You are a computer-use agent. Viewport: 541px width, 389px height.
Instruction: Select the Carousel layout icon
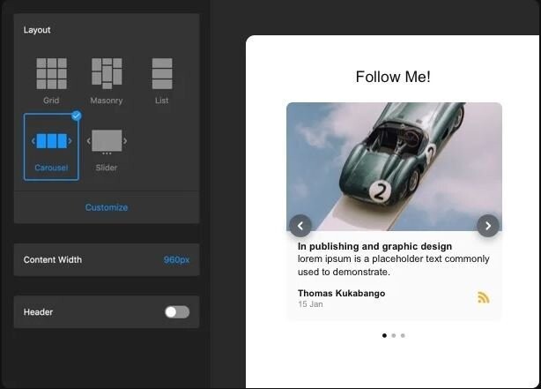tap(51, 141)
